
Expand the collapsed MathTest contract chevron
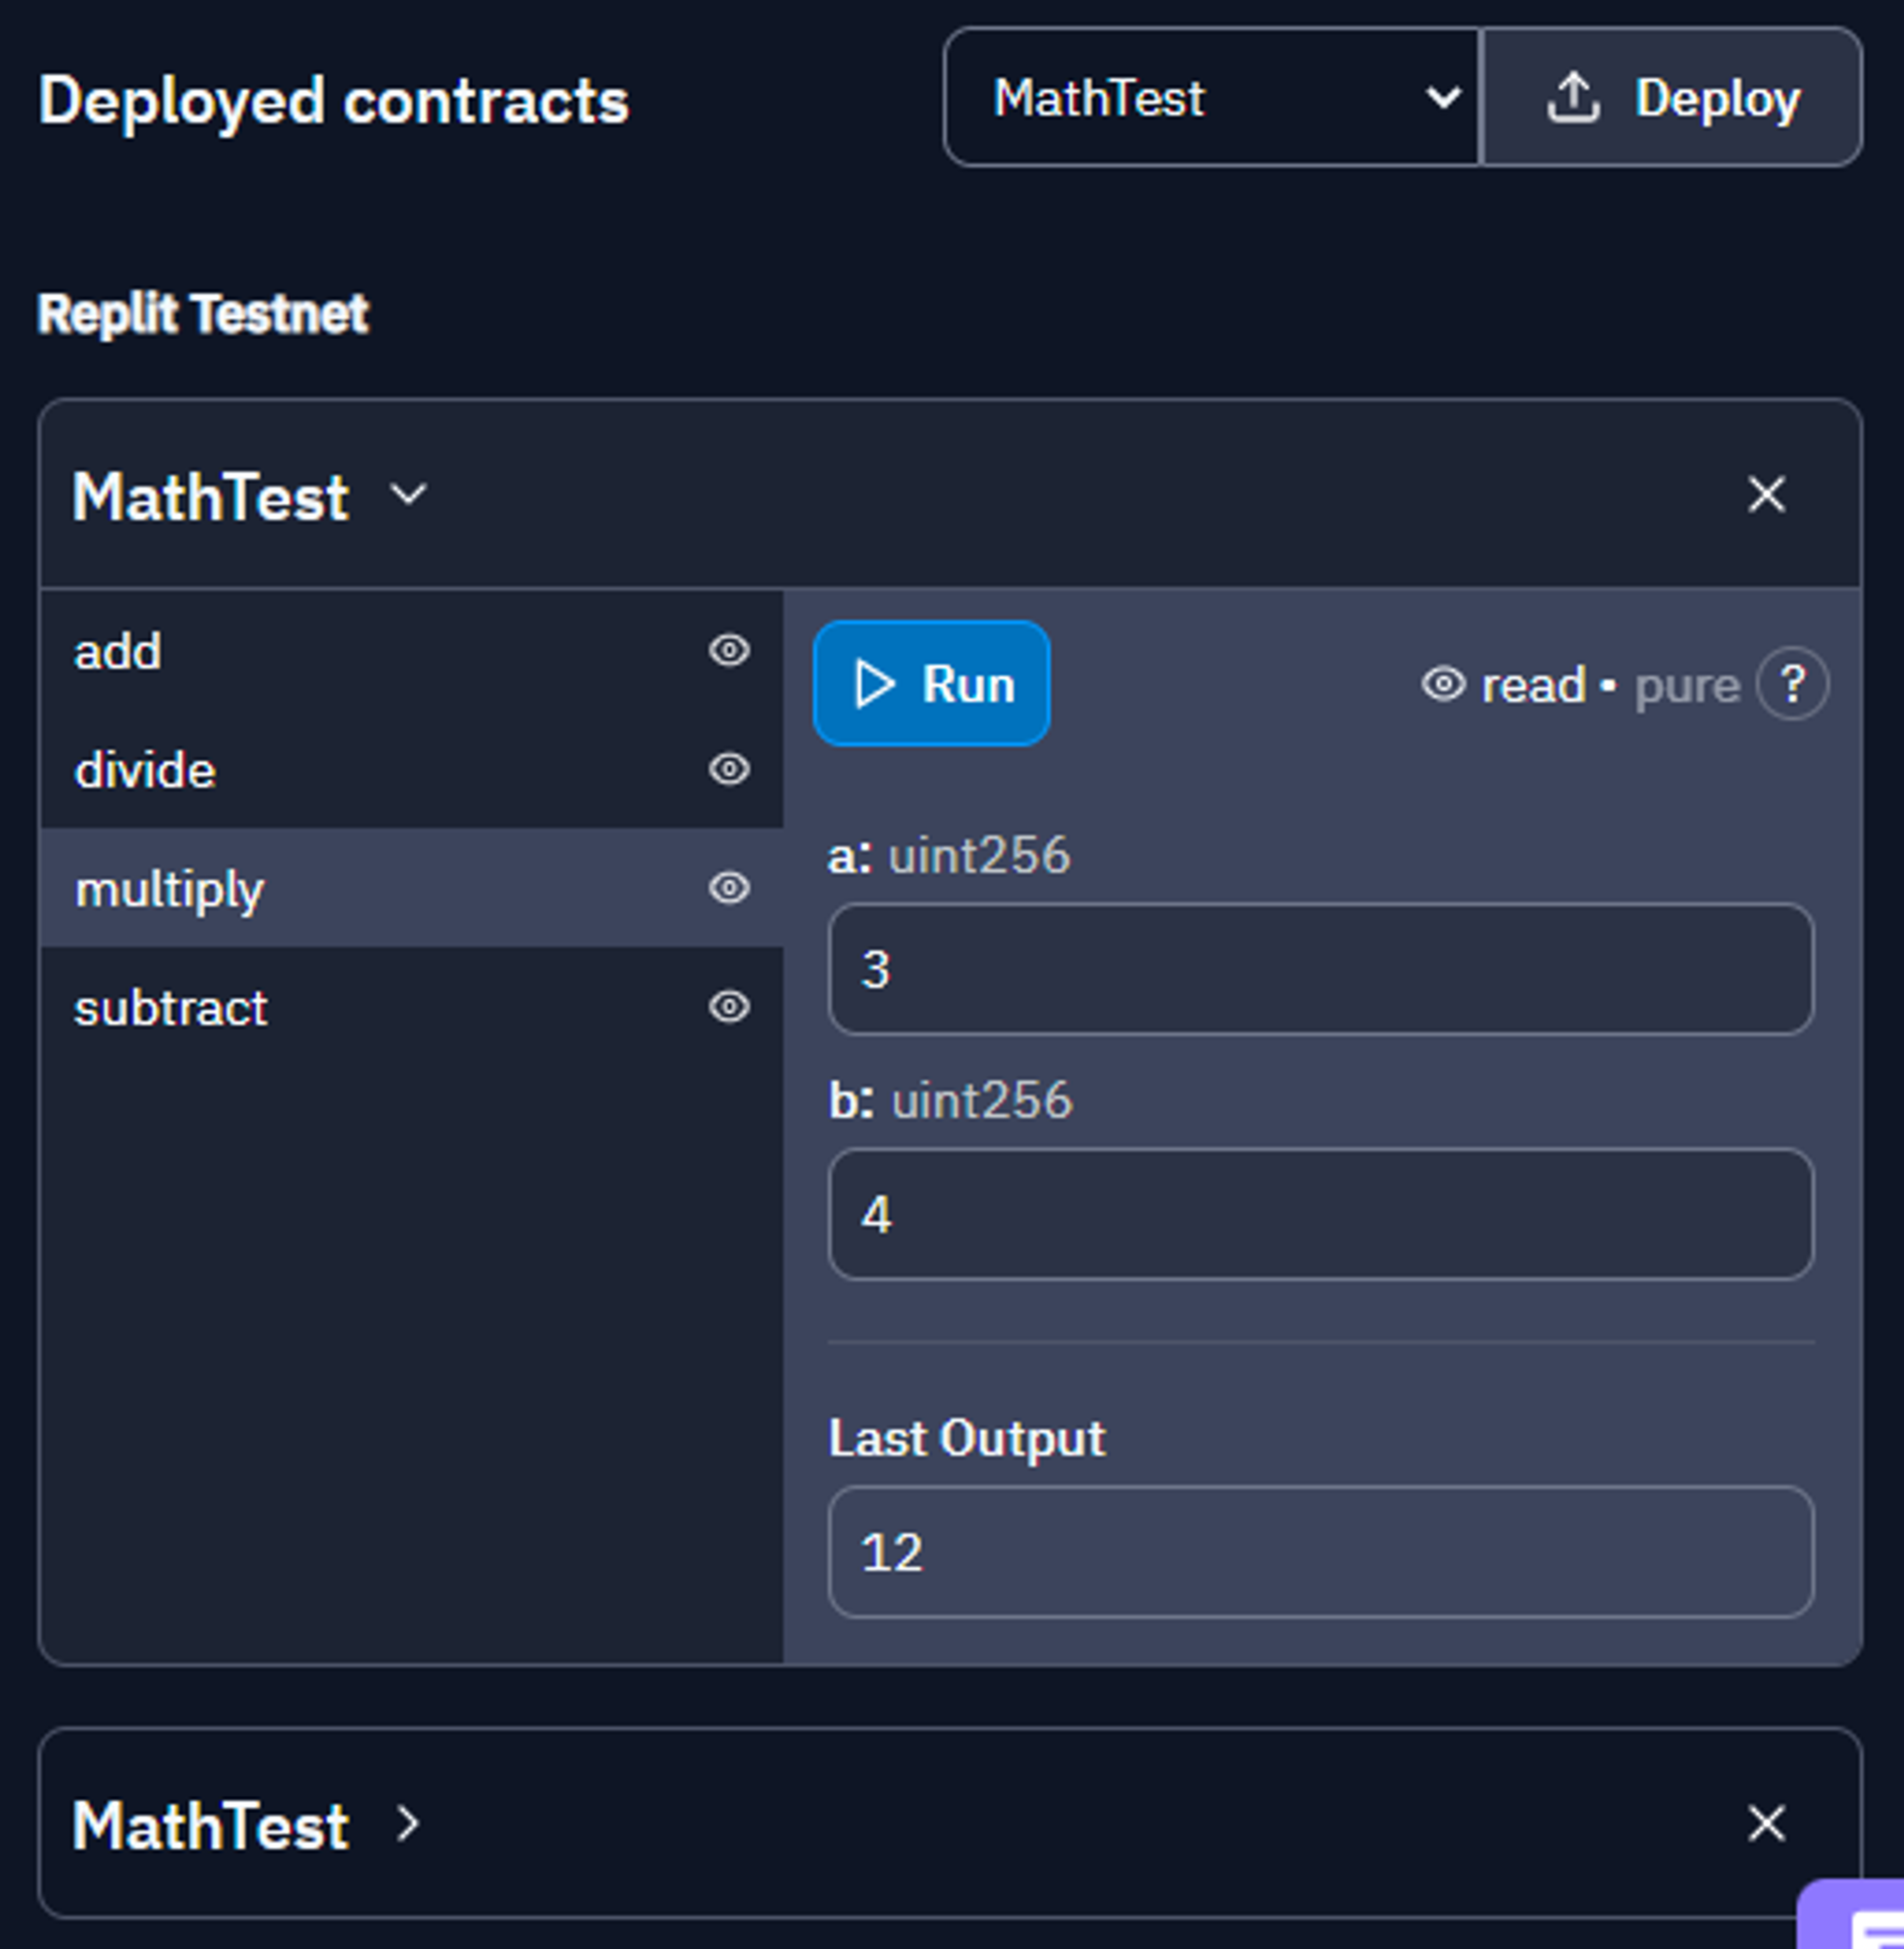point(407,1824)
